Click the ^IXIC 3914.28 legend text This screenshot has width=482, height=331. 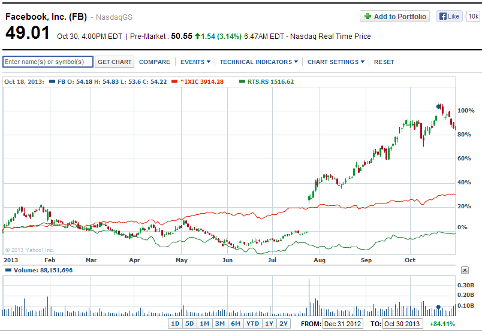(201, 81)
